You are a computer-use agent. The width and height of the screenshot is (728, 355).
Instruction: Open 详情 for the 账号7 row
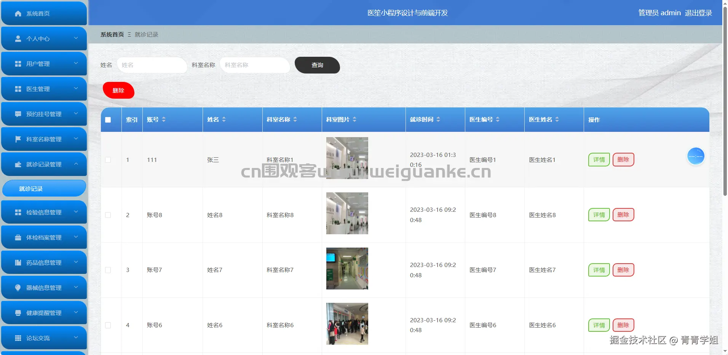(599, 270)
